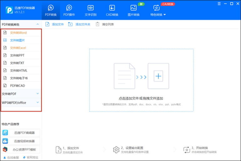Minimize the application window
The image size is (241, 161).
(225, 3)
